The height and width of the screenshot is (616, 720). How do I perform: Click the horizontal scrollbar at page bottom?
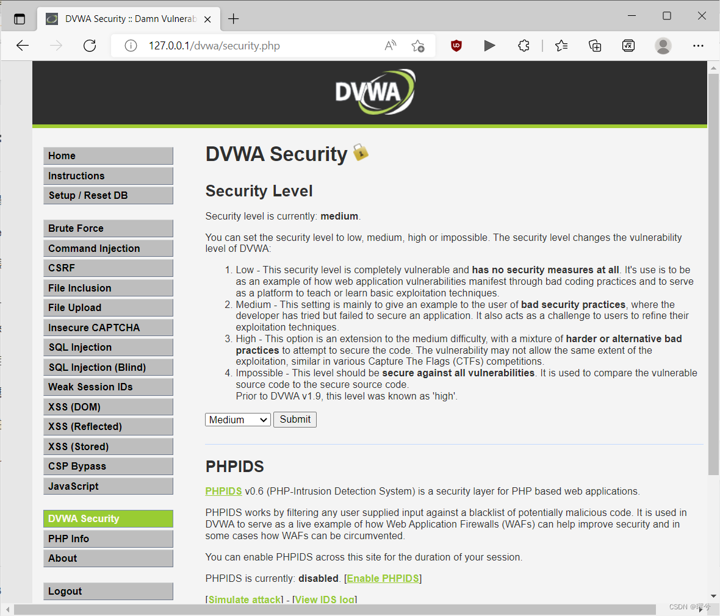tap(334, 609)
